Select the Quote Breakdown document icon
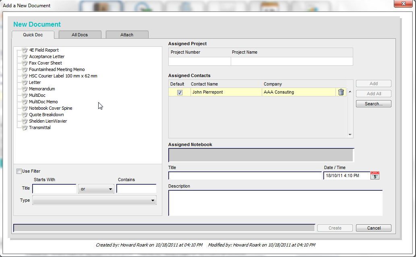 pyautogui.click(x=24, y=115)
